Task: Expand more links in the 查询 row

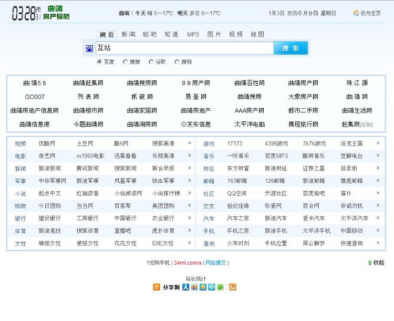Action: click(378, 243)
